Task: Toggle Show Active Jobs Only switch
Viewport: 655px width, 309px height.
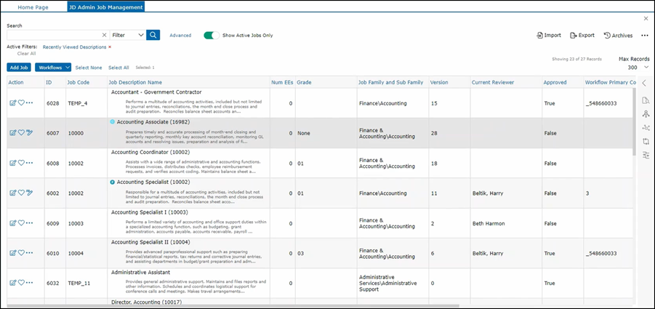Action: click(x=212, y=35)
